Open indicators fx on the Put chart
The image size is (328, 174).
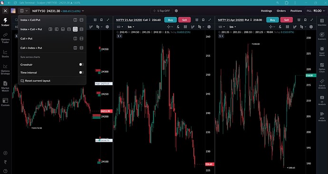280,27
